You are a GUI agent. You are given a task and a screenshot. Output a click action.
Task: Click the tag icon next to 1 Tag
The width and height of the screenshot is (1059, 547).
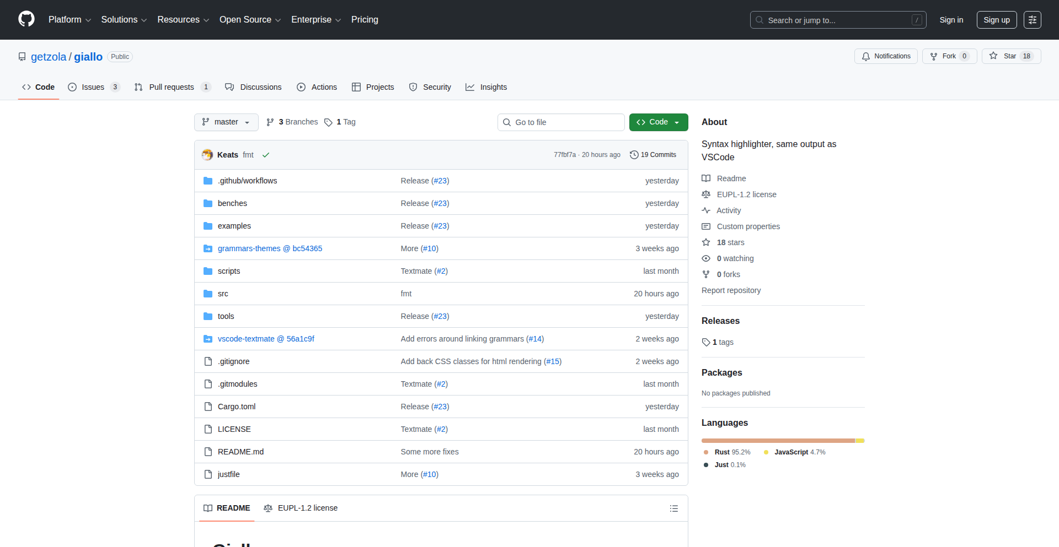click(328, 122)
